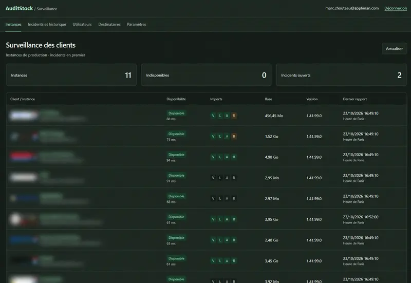Click the V import badge in the 3,45 Go row
The height and width of the screenshot is (283, 411).
[213, 261]
